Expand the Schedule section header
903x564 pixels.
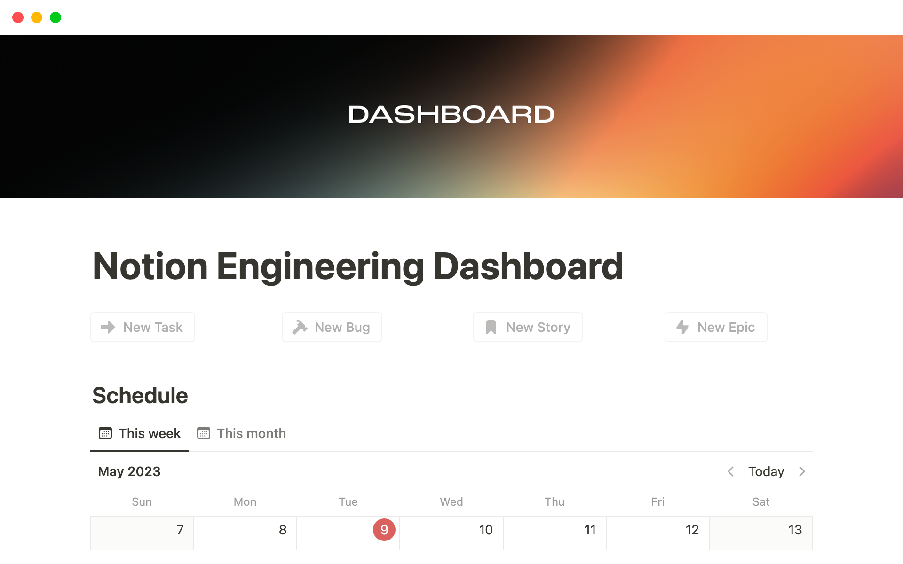pyautogui.click(x=140, y=394)
